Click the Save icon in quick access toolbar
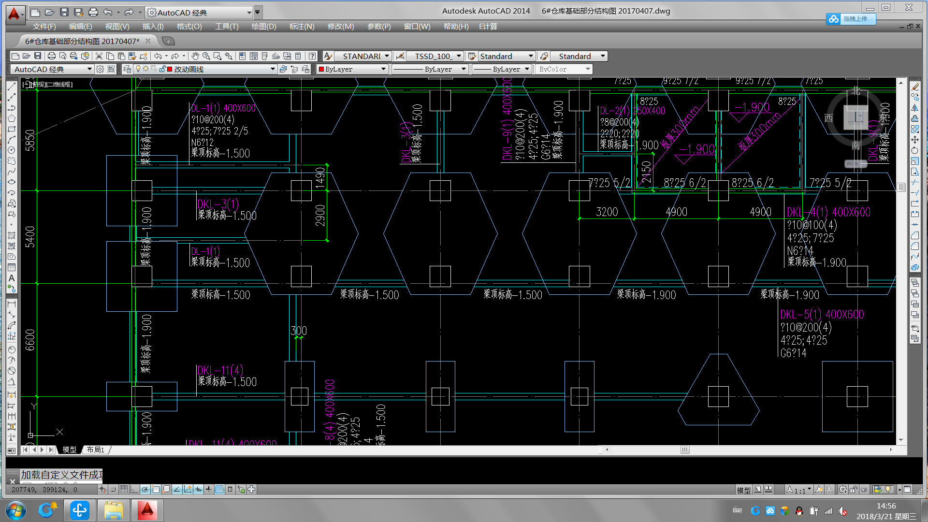This screenshot has height=522, width=928. pyautogui.click(x=64, y=12)
